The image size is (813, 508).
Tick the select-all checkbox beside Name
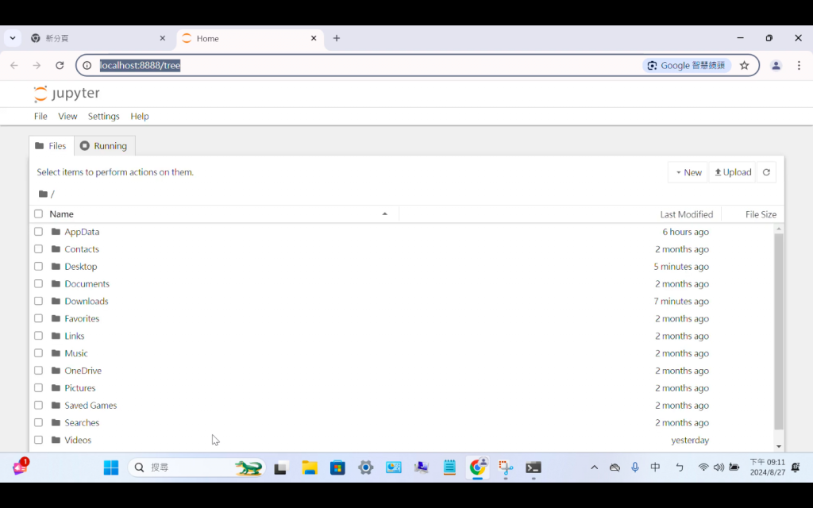38,214
